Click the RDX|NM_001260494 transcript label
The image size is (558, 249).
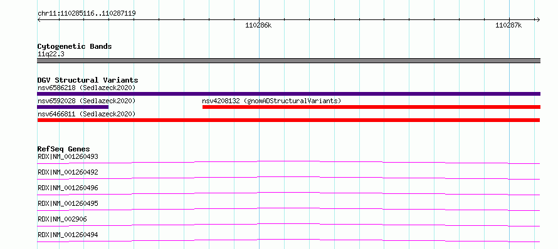(x=68, y=235)
